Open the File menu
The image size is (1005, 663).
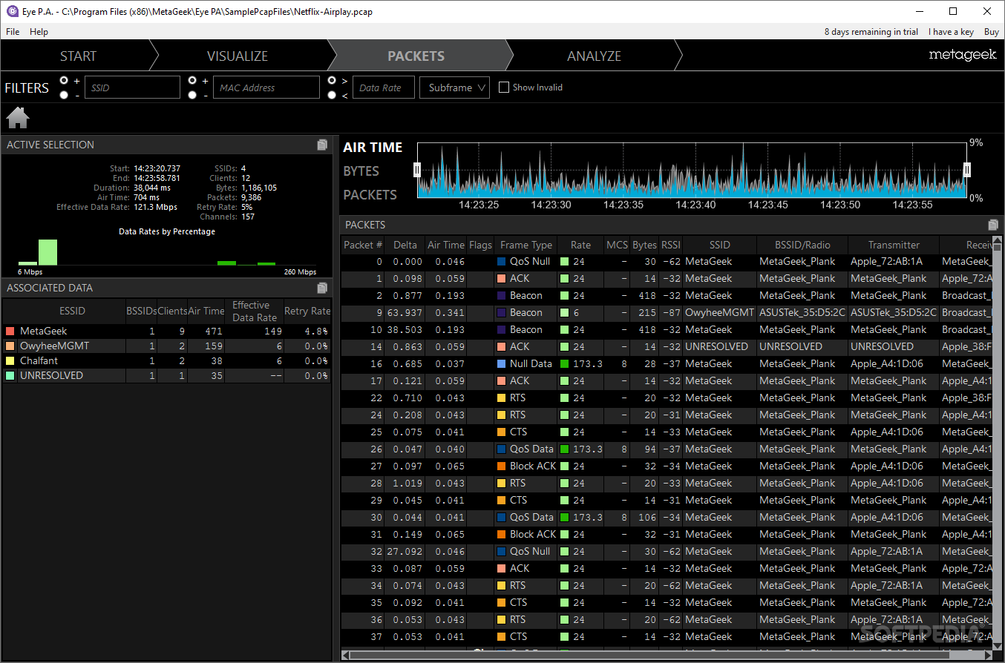[13, 32]
